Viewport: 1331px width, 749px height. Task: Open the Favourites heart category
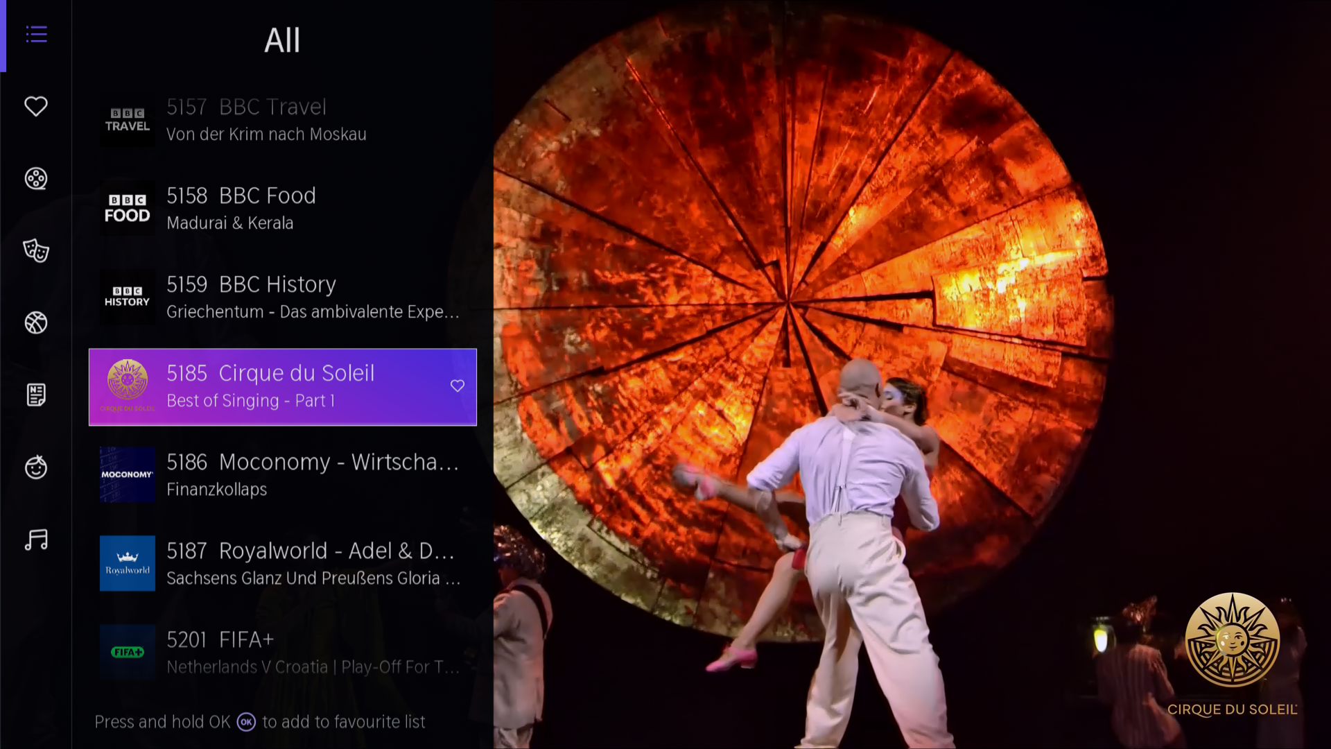tap(36, 106)
